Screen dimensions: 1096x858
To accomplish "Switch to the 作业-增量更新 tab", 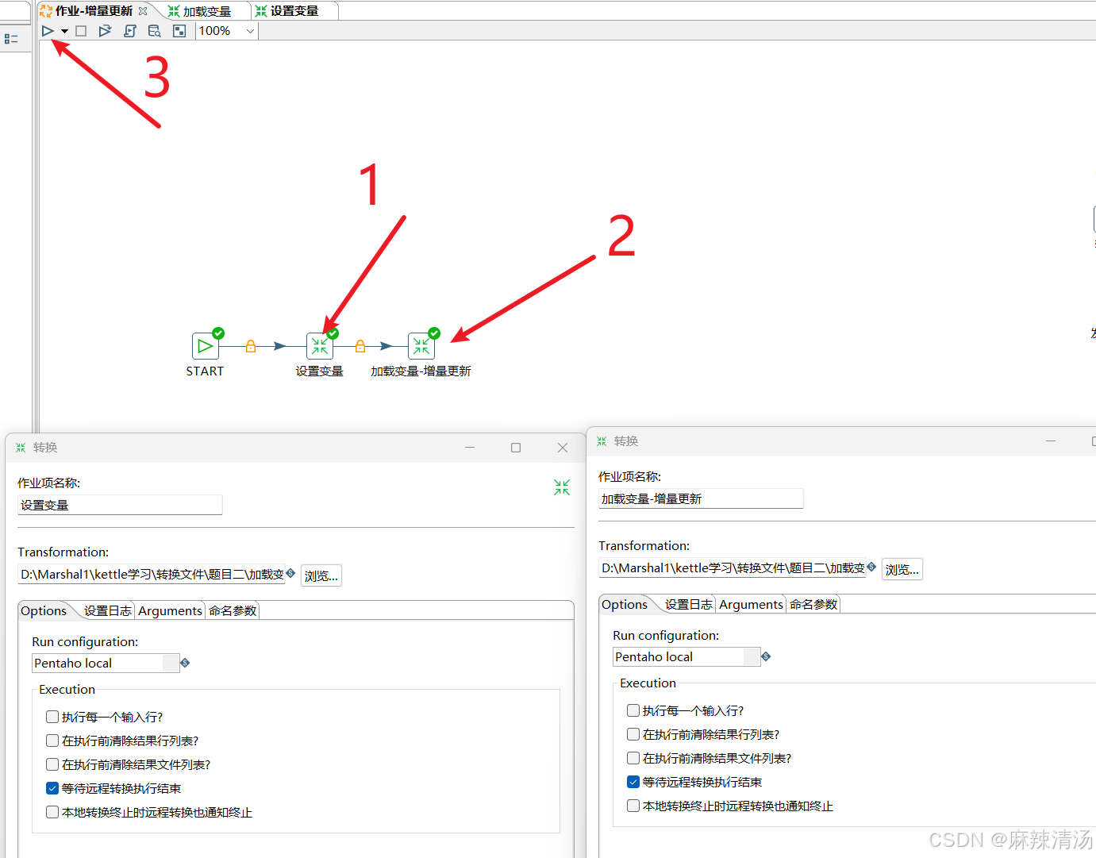I will point(94,11).
